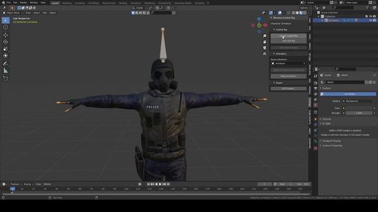Toggle the Collection visibility eye in outliner
Screen dimensions: 378x212
[x=370, y=16]
